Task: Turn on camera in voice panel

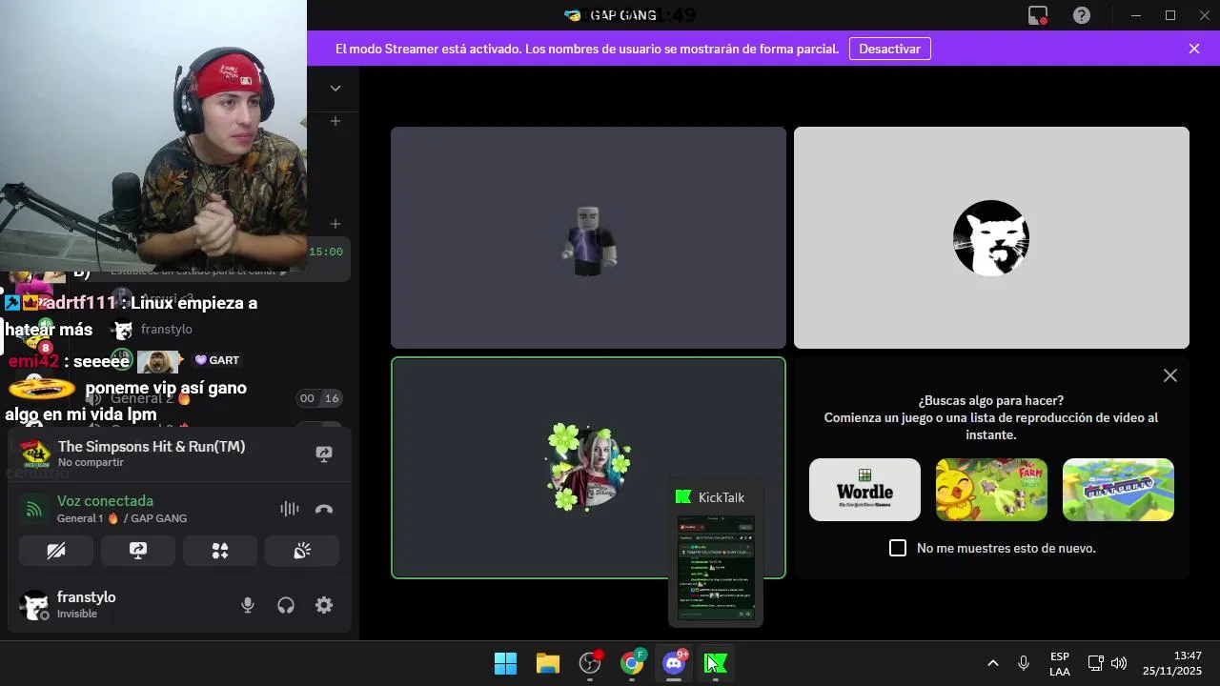Action: 56,551
